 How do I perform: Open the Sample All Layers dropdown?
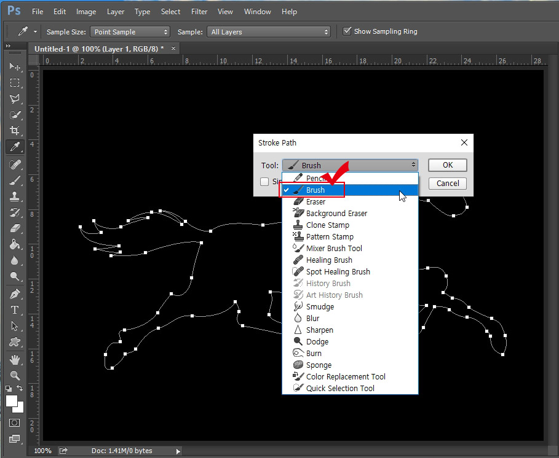pyautogui.click(x=269, y=32)
